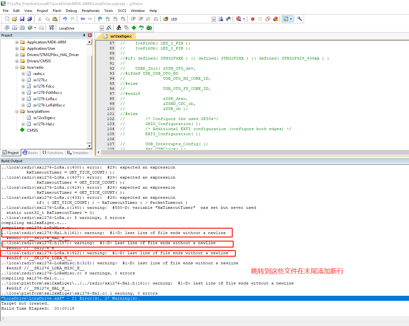Screen dimensions: 409x326
Task: Click the sx1276-LoRa.c(400) error line
Action: [88, 167]
